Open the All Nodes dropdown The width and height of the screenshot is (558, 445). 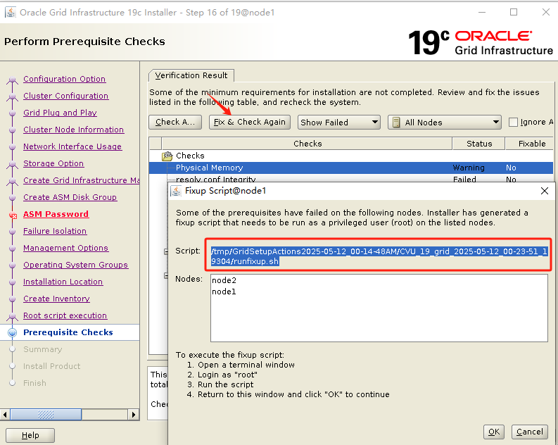point(445,122)
